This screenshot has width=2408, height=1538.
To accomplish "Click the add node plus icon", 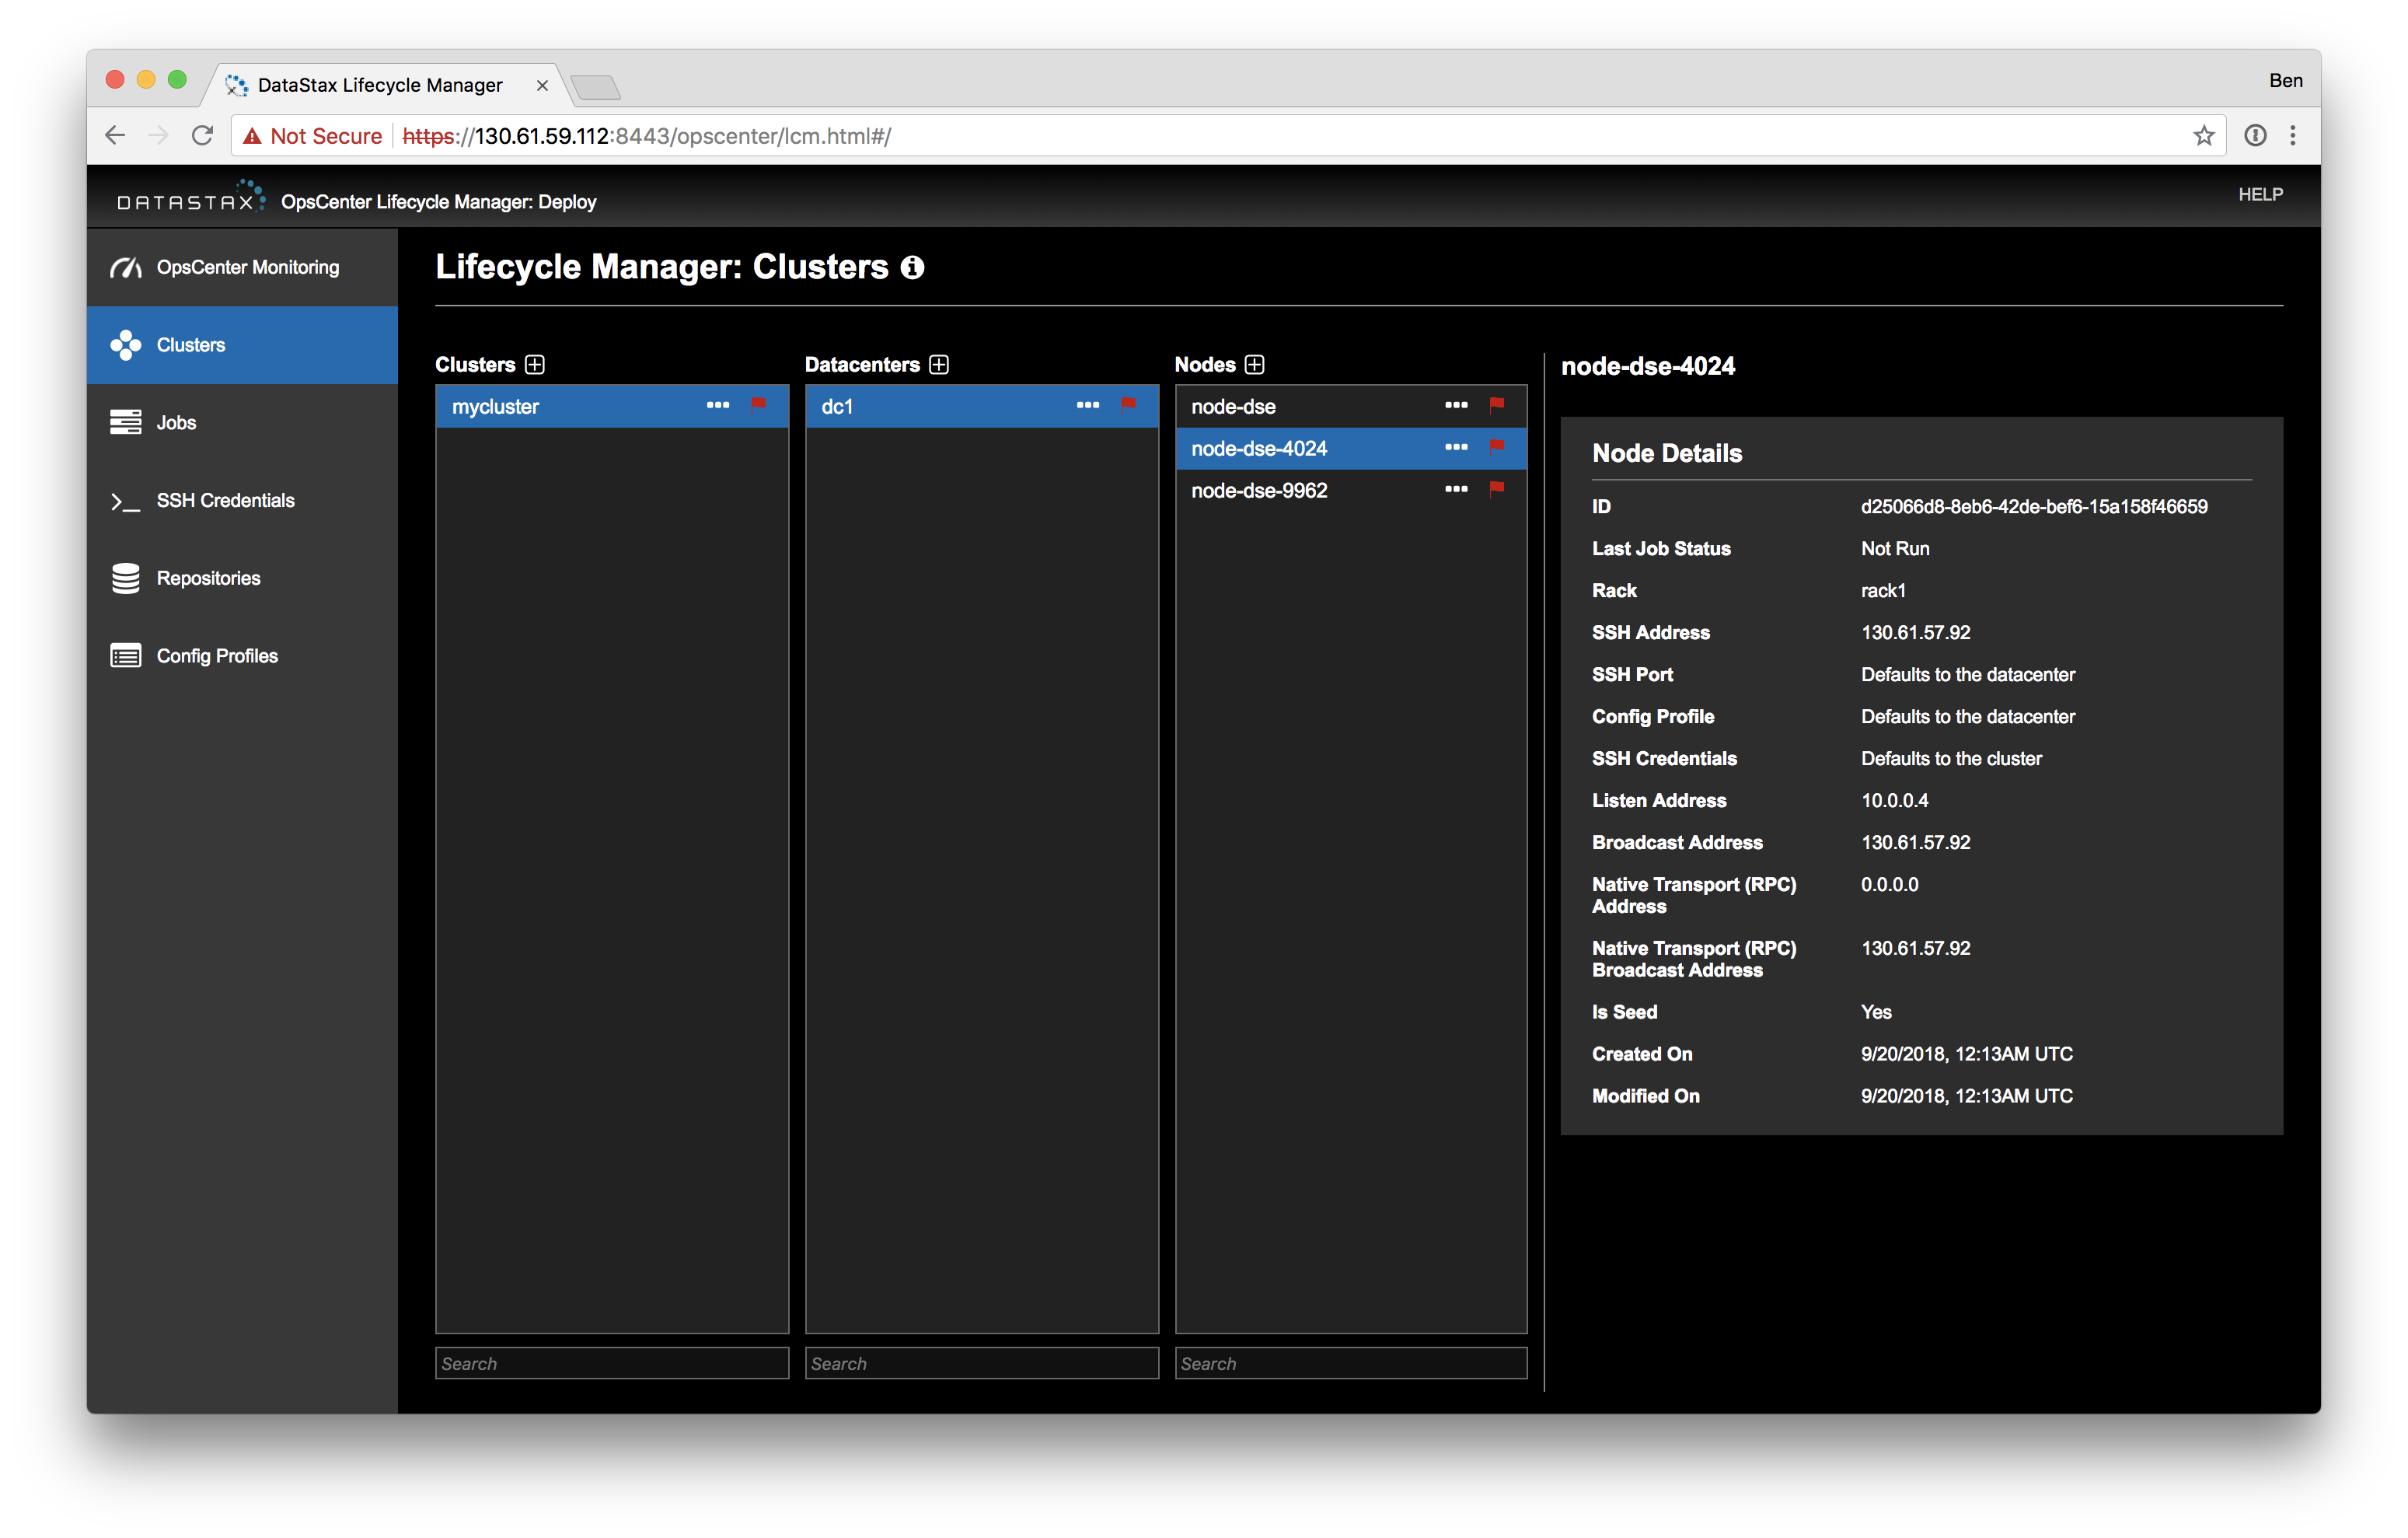I will pos(1254,364).
